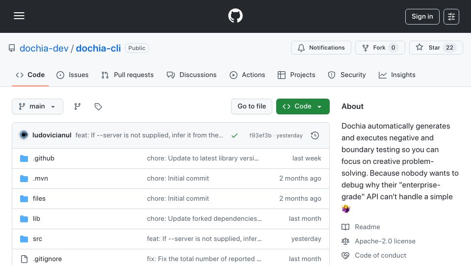
Task: Open 'chore: Update forked dependencies' commit
Action: pos(204,219)
